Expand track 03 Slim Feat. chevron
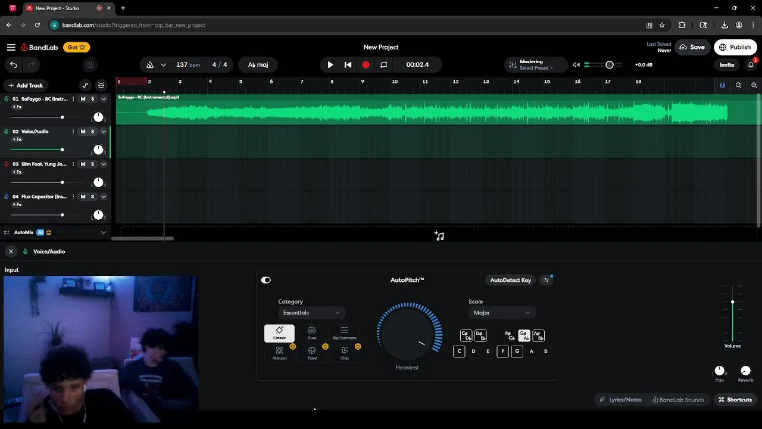This screenshot has height=429, width=762. click(103, 164)
